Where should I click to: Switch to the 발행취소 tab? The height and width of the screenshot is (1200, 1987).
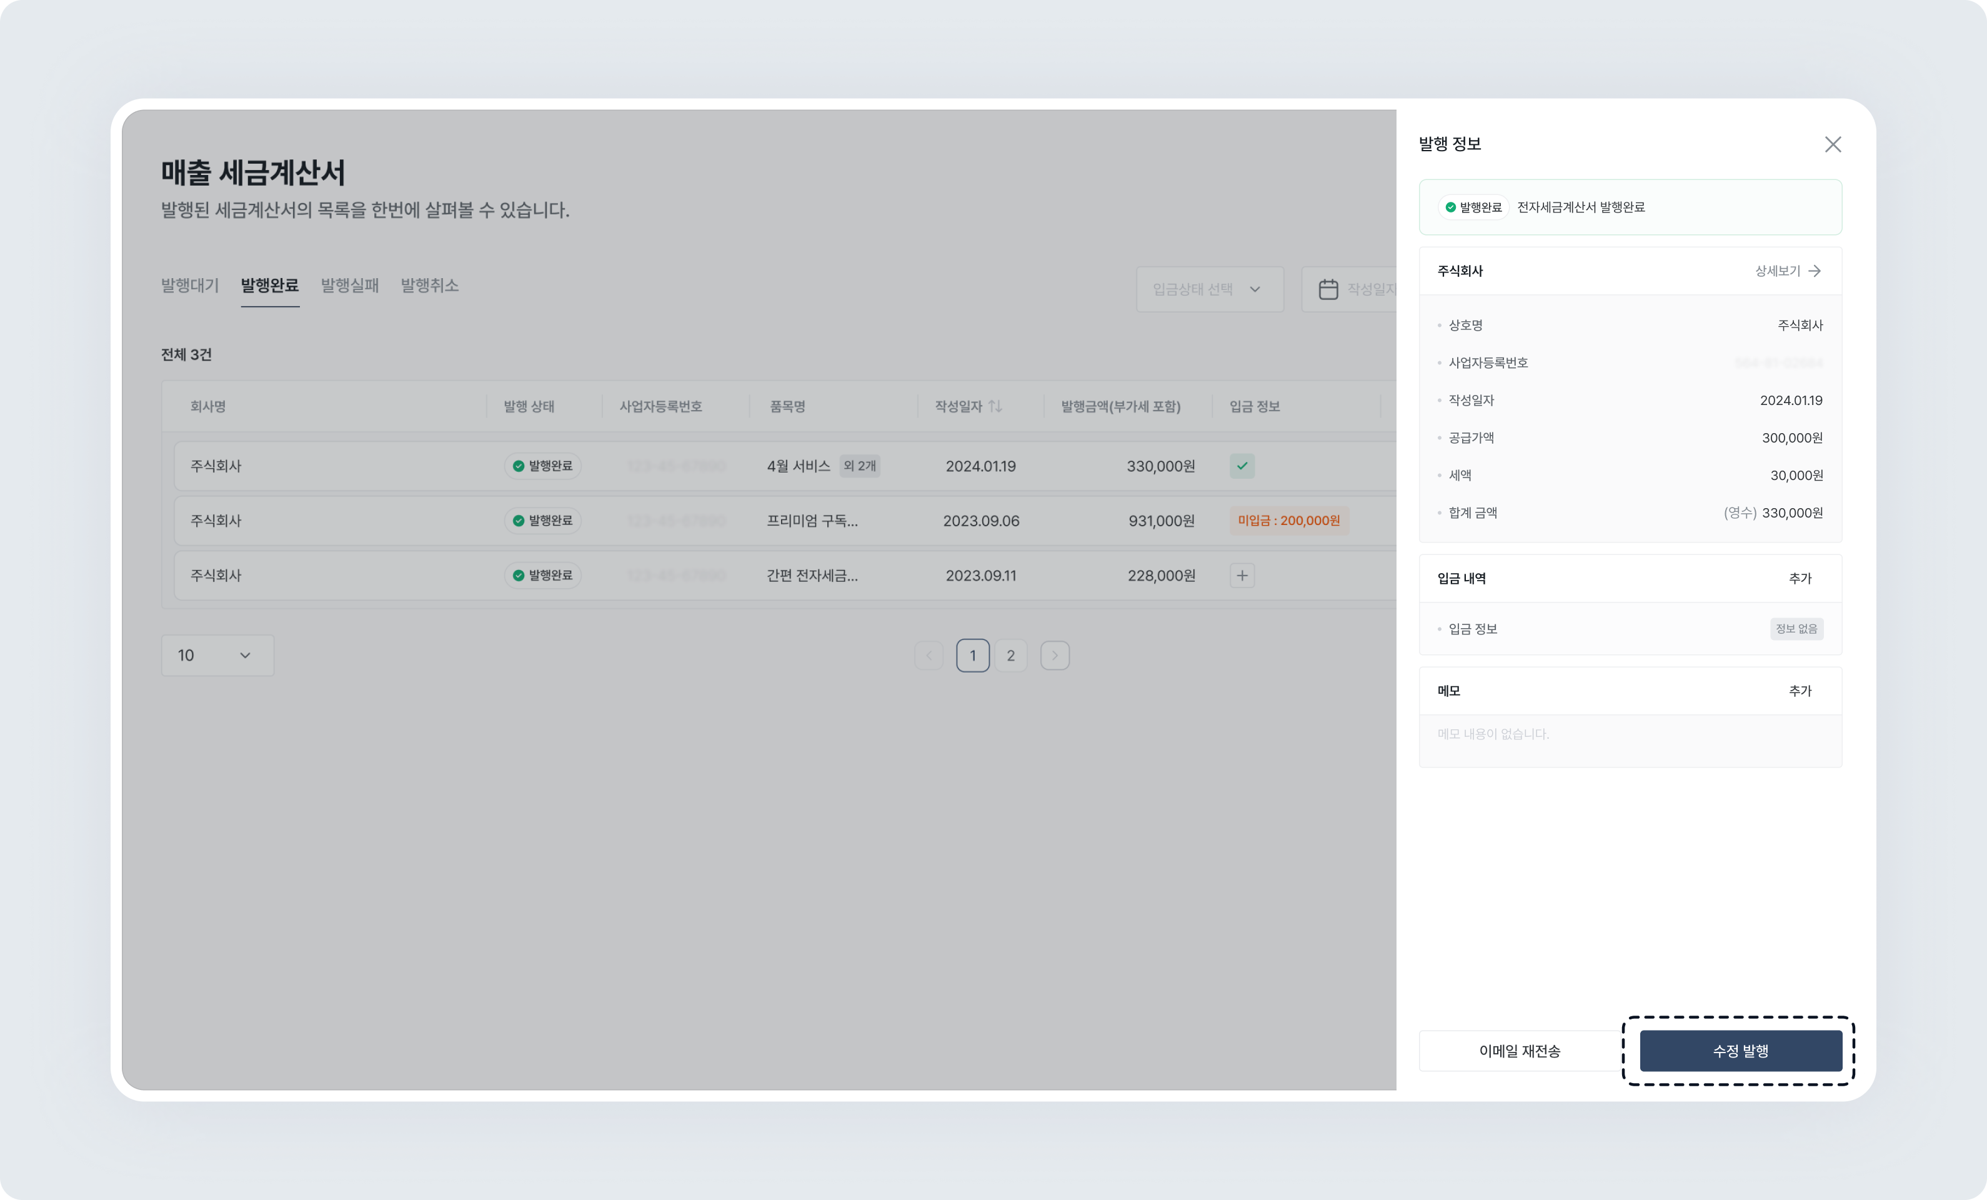point(429,284)
